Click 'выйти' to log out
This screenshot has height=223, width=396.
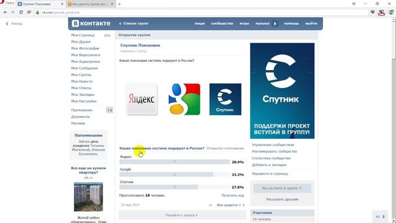(311, 24)
